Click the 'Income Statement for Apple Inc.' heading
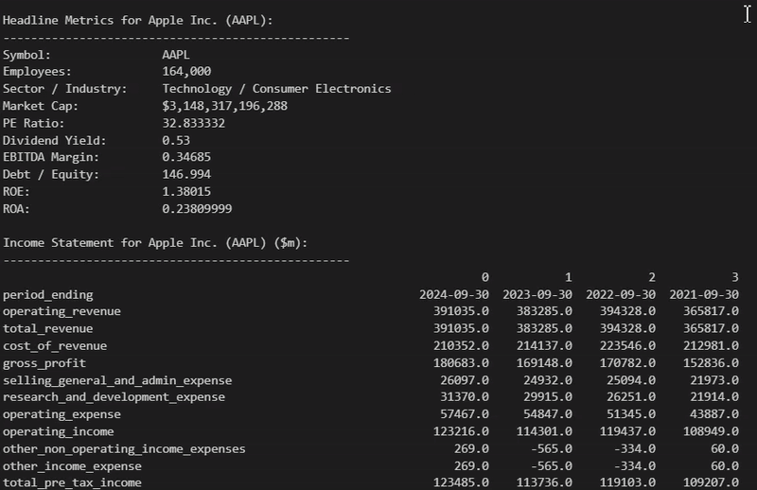This screenshot has width=757, height=490. 155,243
